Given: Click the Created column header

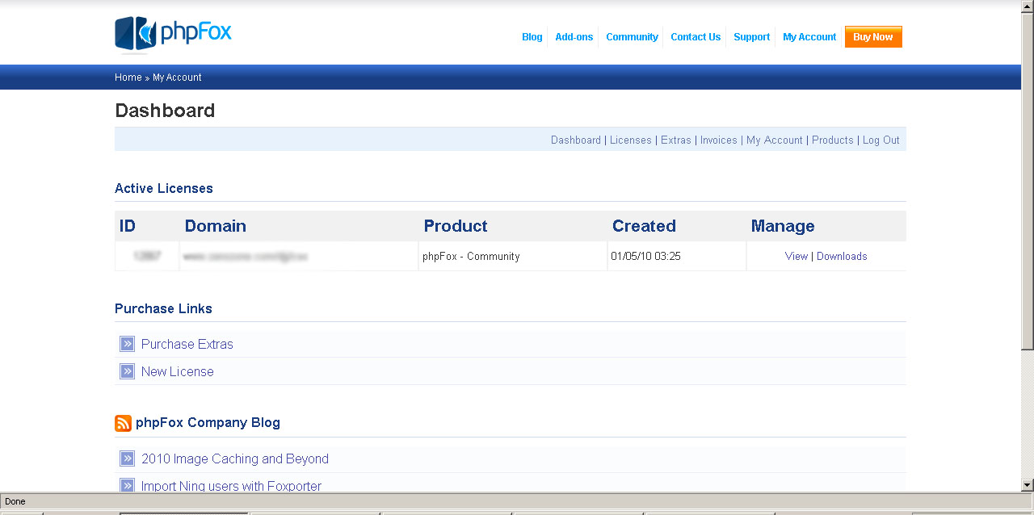Looking at the screenshot, I should tap(644, 226).
